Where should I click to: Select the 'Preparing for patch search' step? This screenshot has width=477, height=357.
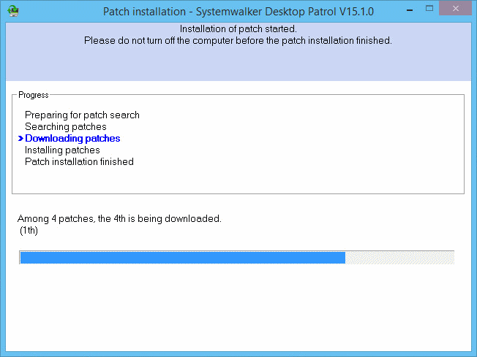point(82,115)
